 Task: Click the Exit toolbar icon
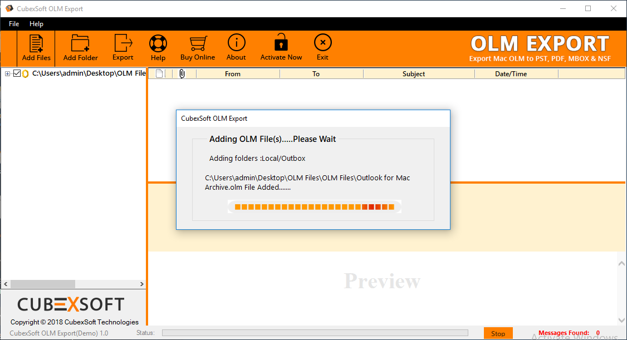click(x=323, y=43)
